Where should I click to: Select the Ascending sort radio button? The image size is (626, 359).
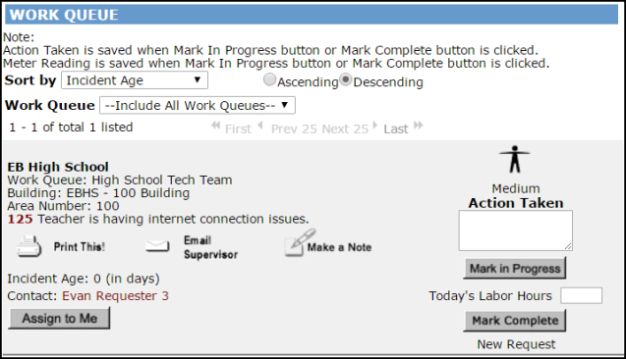[269, 79]
